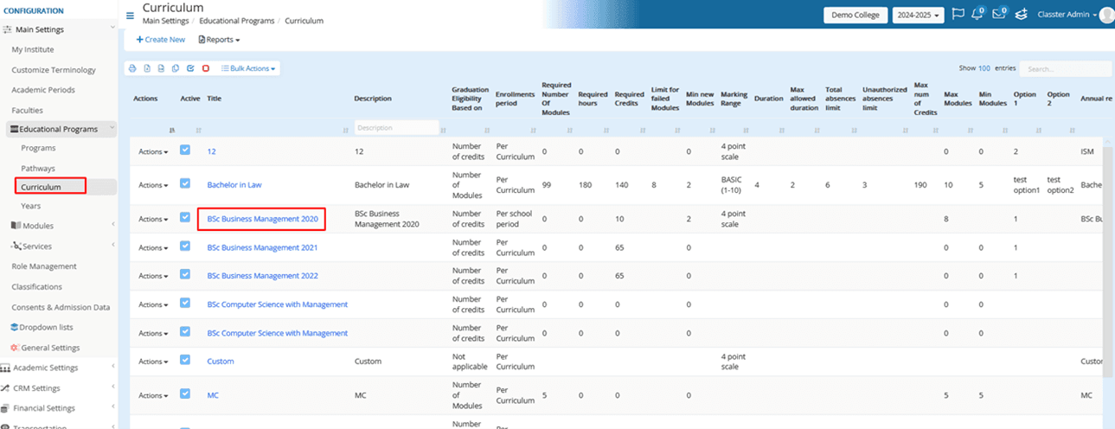The height and width of the screenshot is (429, 1115).
Task: Click the 100 entries count
Action: pyautogui.click(x=984, y=67)
